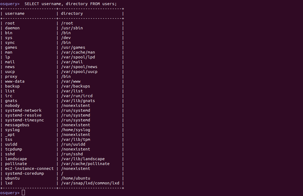Click the systemd-coredump username
The width and height of the screenshot is (303, 196).
(x=25, y=173)
